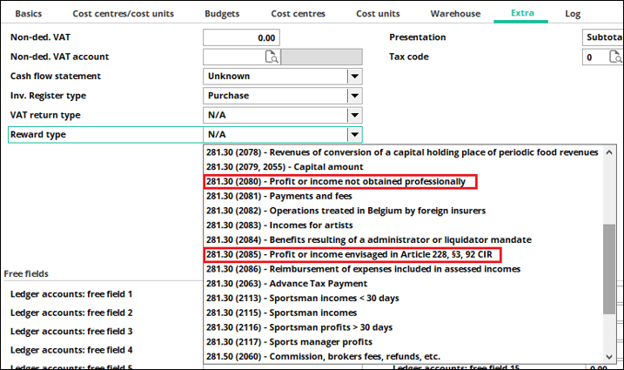
Task: Click the Tax code lookup icon
Action: pyautogui.click(x=615, y=57)
